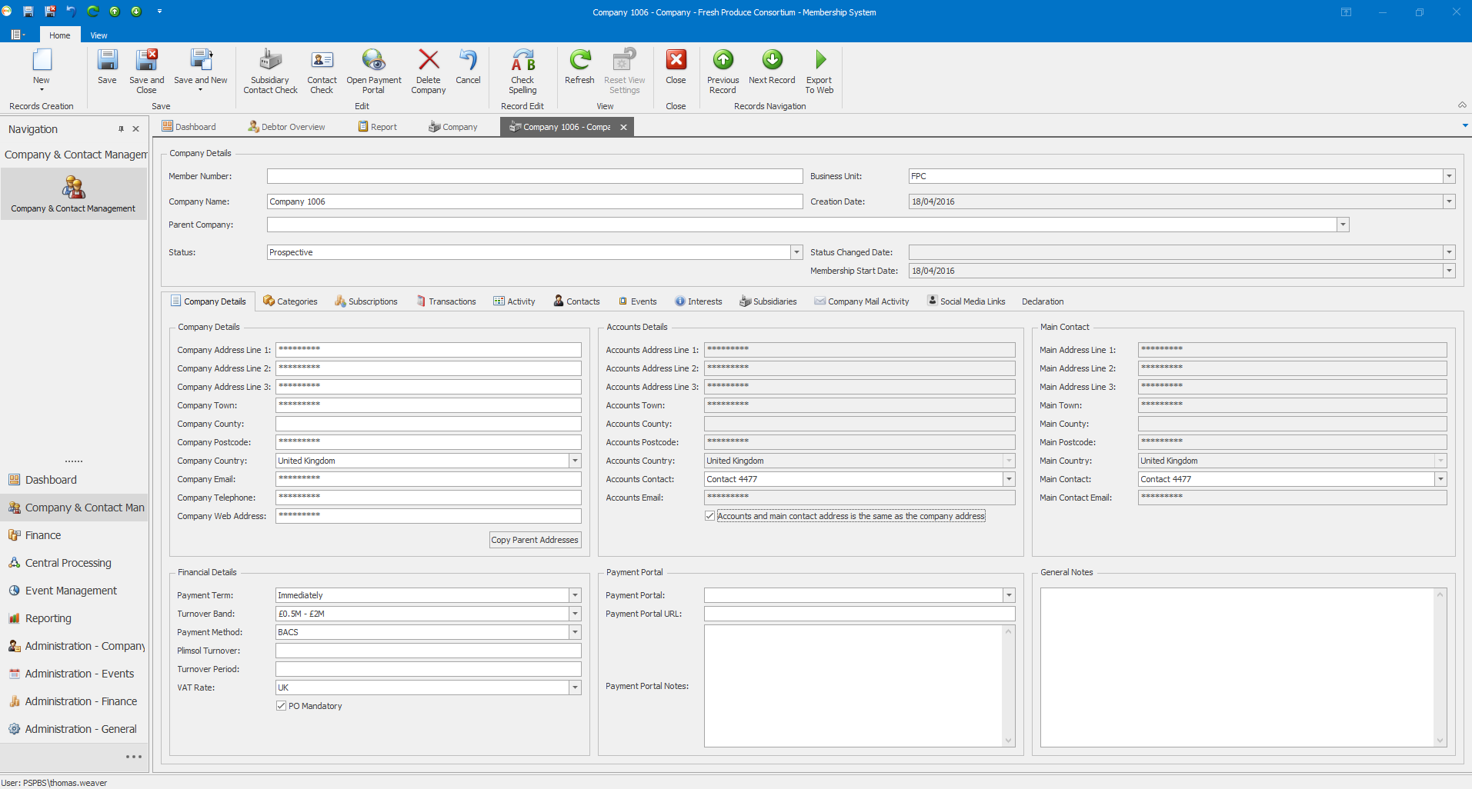Close the Navigation panel
Image resolution: width=1472 pixels, height=789 pixels.
pos(136,129)
